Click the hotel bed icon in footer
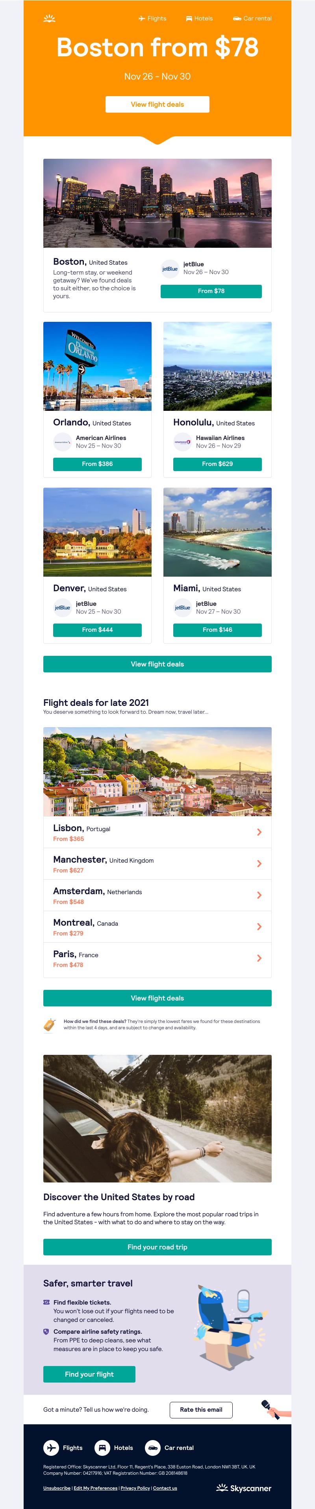315x1509 pixels. (x=102, y=1447)
